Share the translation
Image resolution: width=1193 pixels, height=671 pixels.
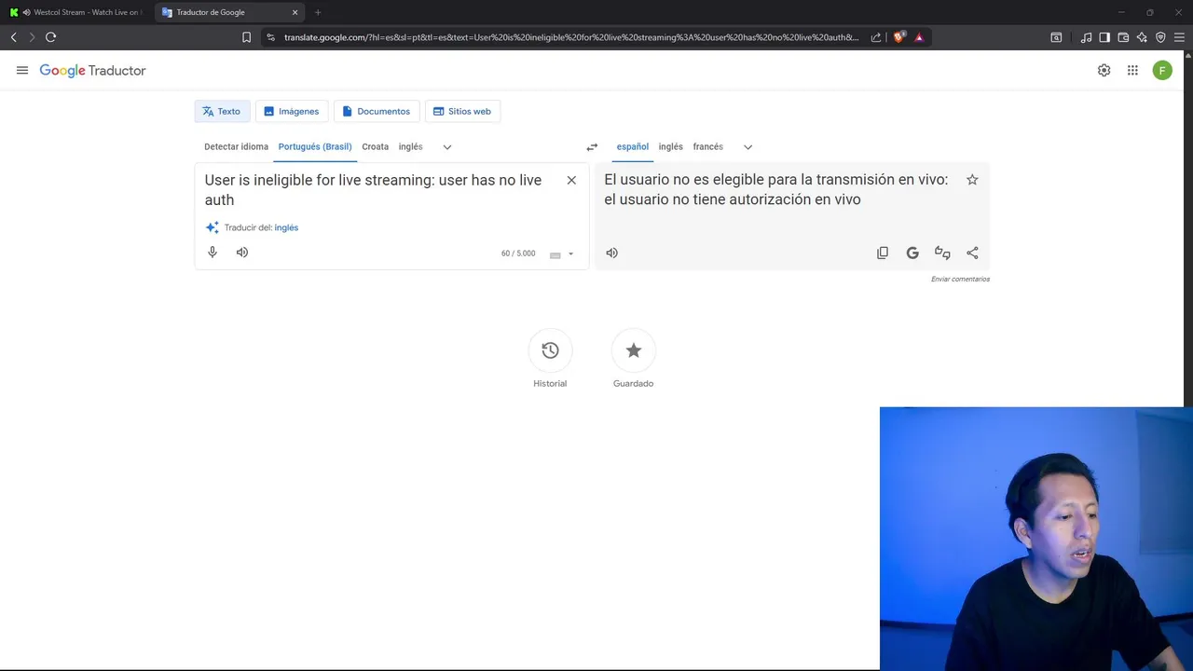(972, 253)
